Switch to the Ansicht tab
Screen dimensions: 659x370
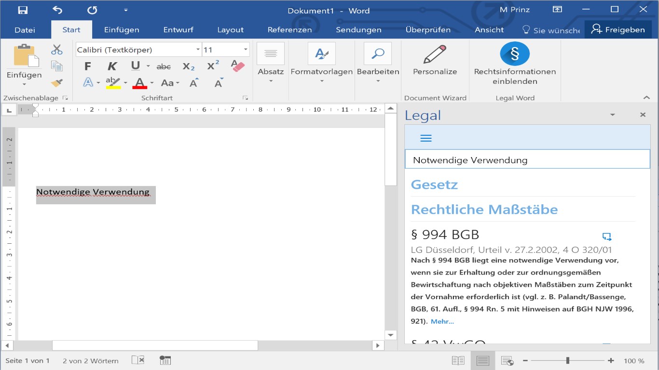(x=489, y=30)
